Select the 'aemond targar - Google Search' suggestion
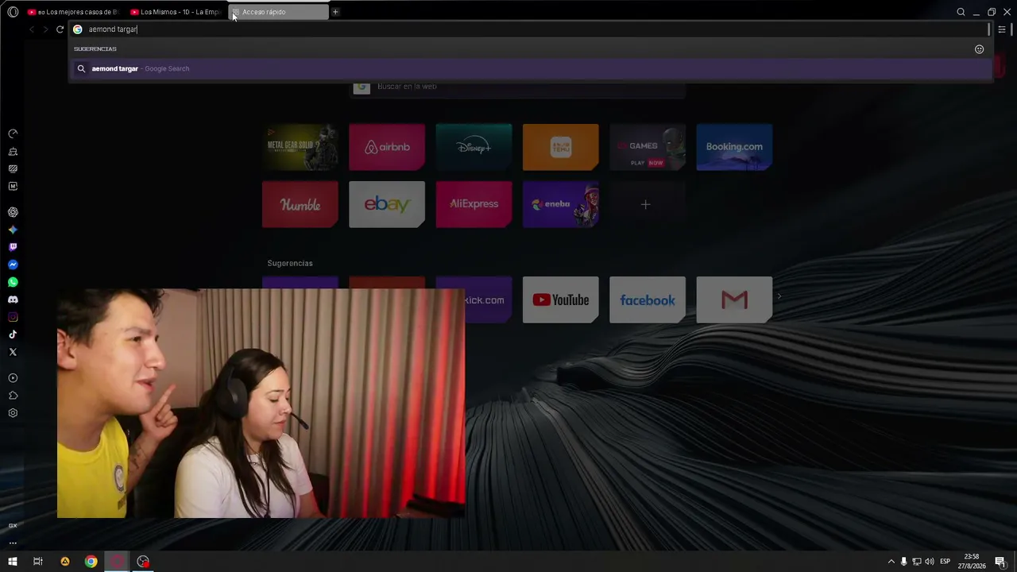 click(x=530, y=68)
